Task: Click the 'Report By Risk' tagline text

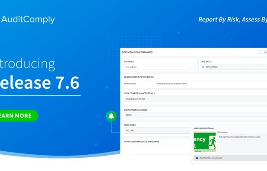Action: (x=218, y=20)
